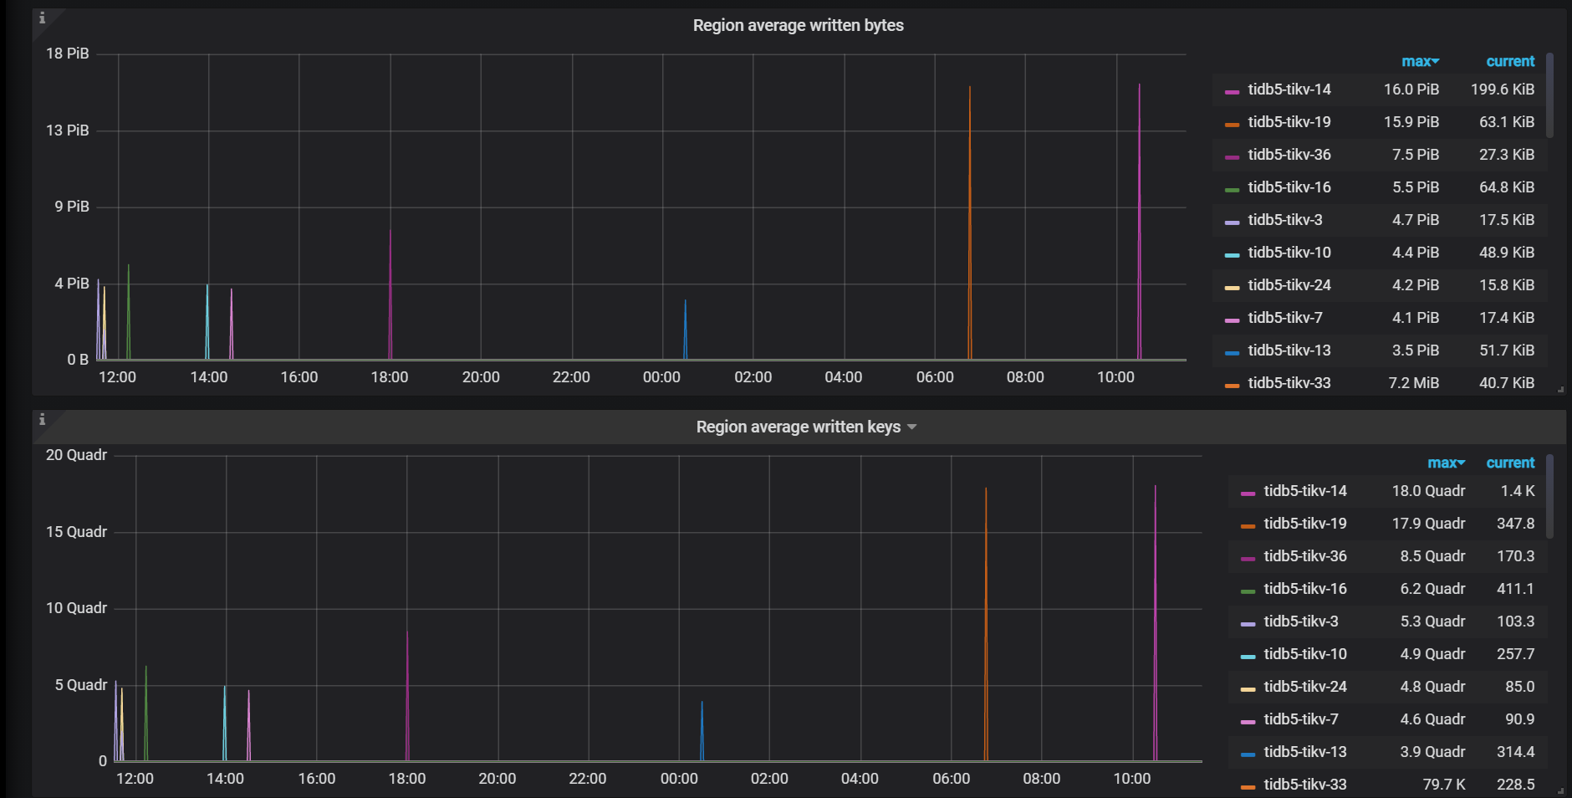The height and width of the screenshot is (798, 1572).
Task: Toggle tidb5-tikv-33 series in bytes legend
Action: [1289, 383]
